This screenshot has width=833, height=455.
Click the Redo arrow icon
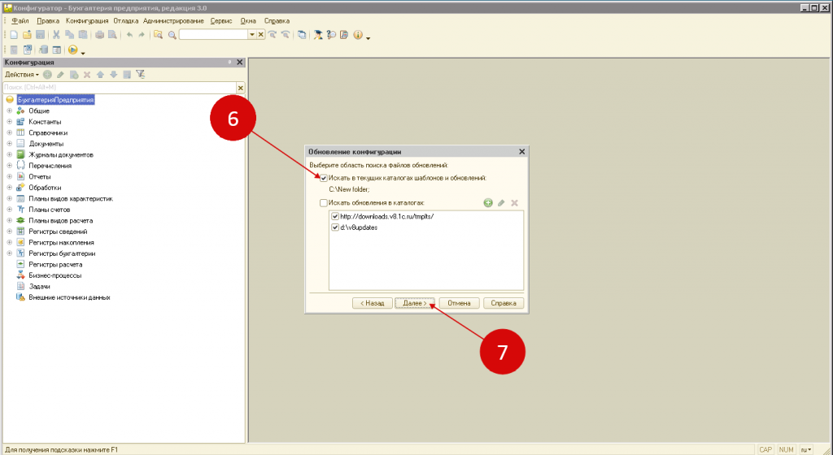click(x=142, y=35)
